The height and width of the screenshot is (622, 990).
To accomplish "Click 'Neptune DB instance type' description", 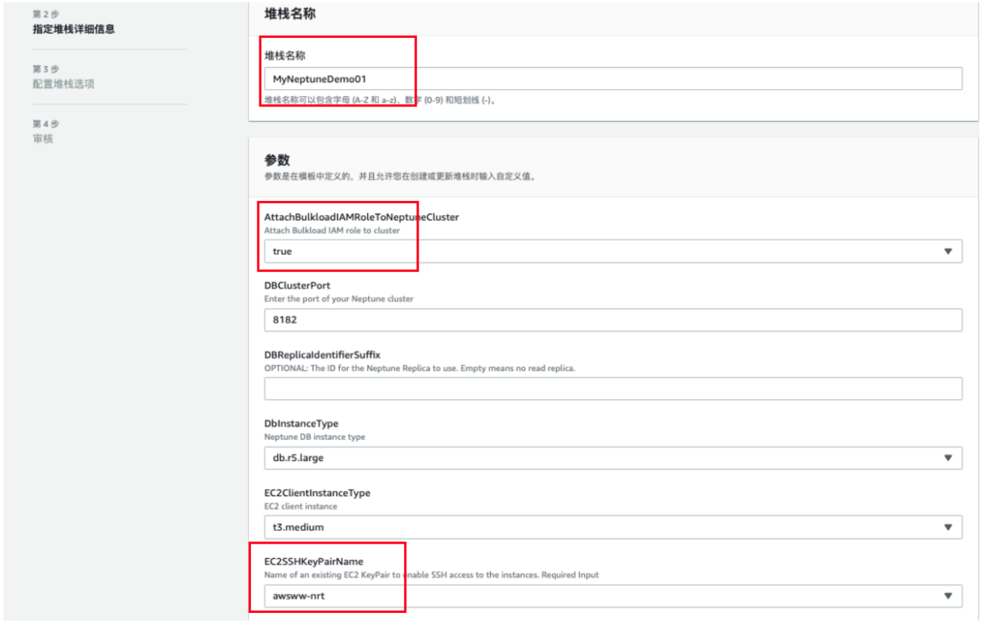I will (315, 436).
